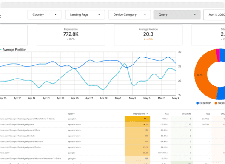Click 'apparel store' query in the Socks row
225x164 pixels.
point(74,147)
